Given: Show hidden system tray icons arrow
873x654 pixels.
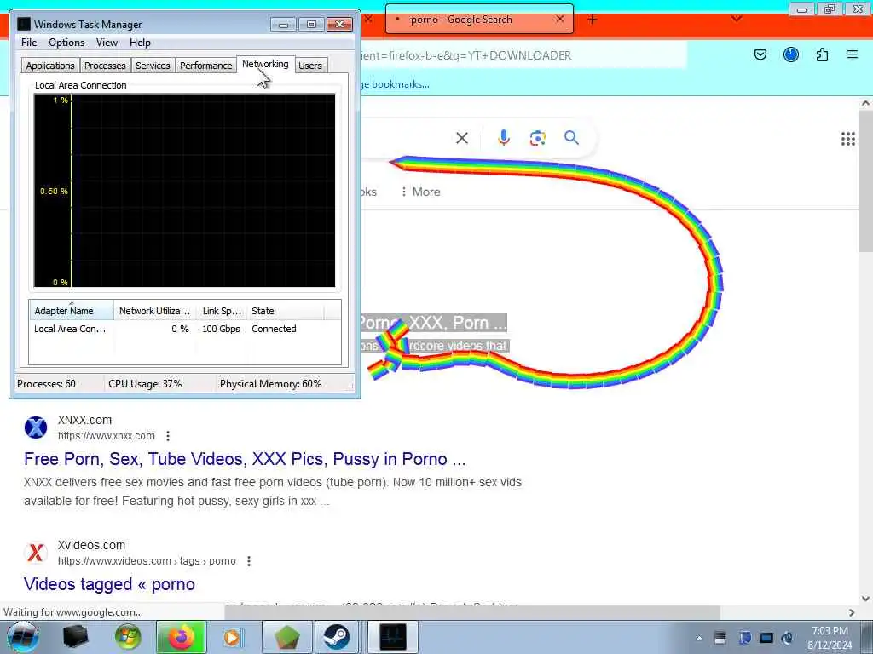Looking at the screenshot, I should tap(699, 638).
